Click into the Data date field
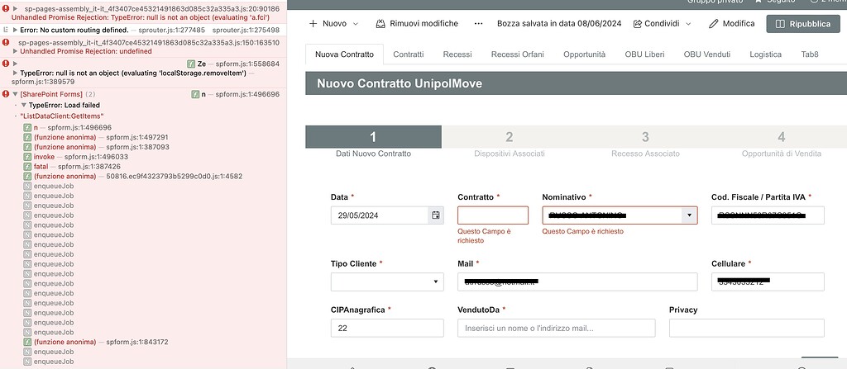Image resolution: width=847 pixels, height=369 pixels. 380,215
